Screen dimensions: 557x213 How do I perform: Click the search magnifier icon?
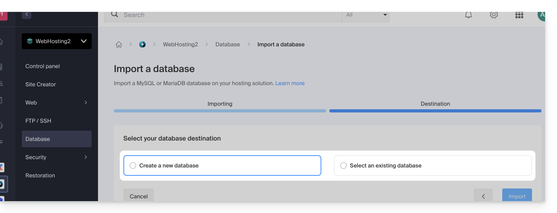pyautogui.click(x=115, y=15)
